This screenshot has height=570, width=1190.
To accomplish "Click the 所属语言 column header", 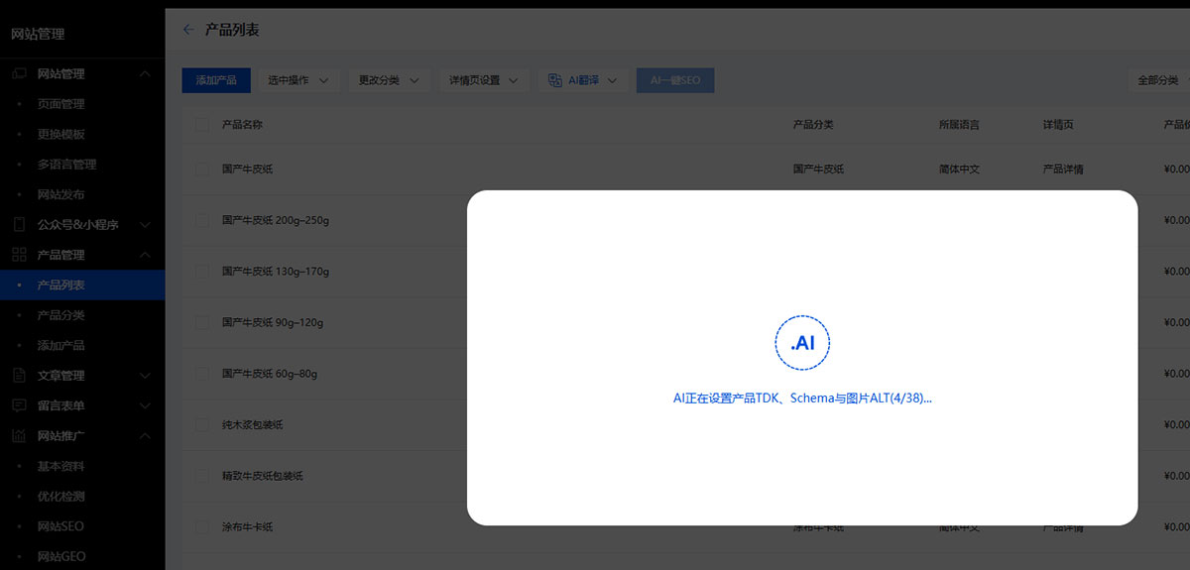I will click(x=959, y=125).
